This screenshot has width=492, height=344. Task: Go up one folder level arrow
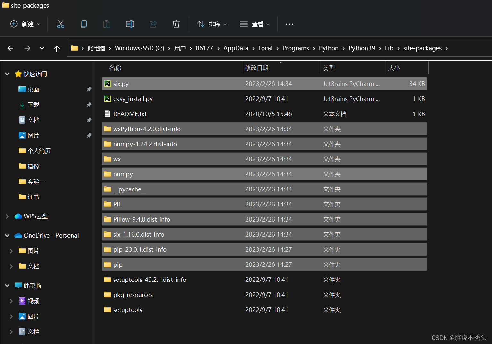[57, 48]
